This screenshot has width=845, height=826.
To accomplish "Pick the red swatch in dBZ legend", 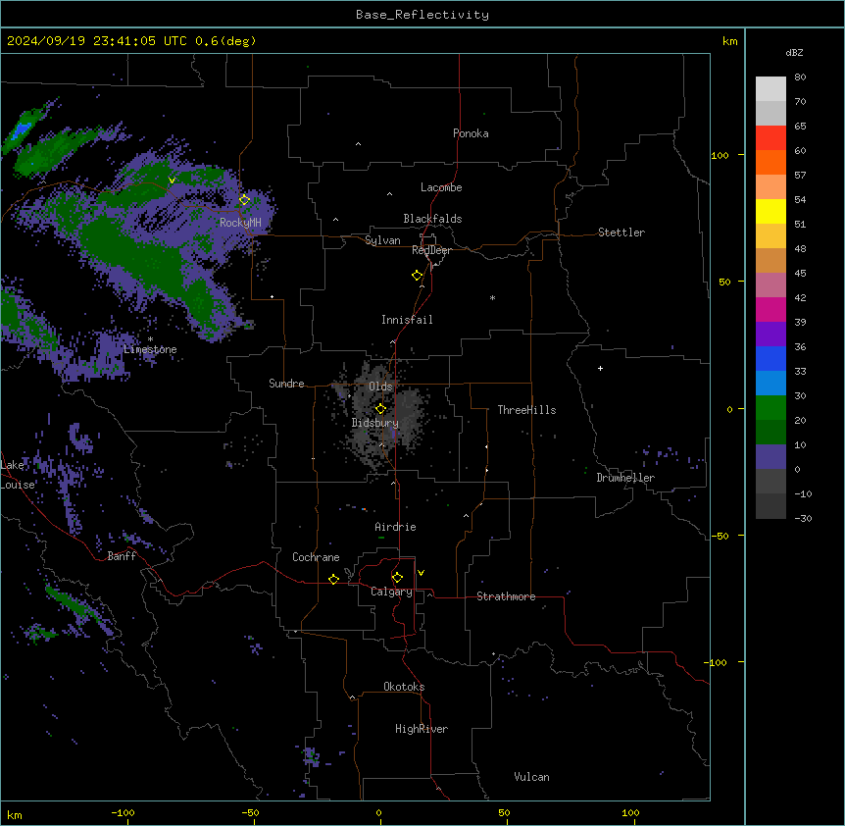I will [770, 138].
